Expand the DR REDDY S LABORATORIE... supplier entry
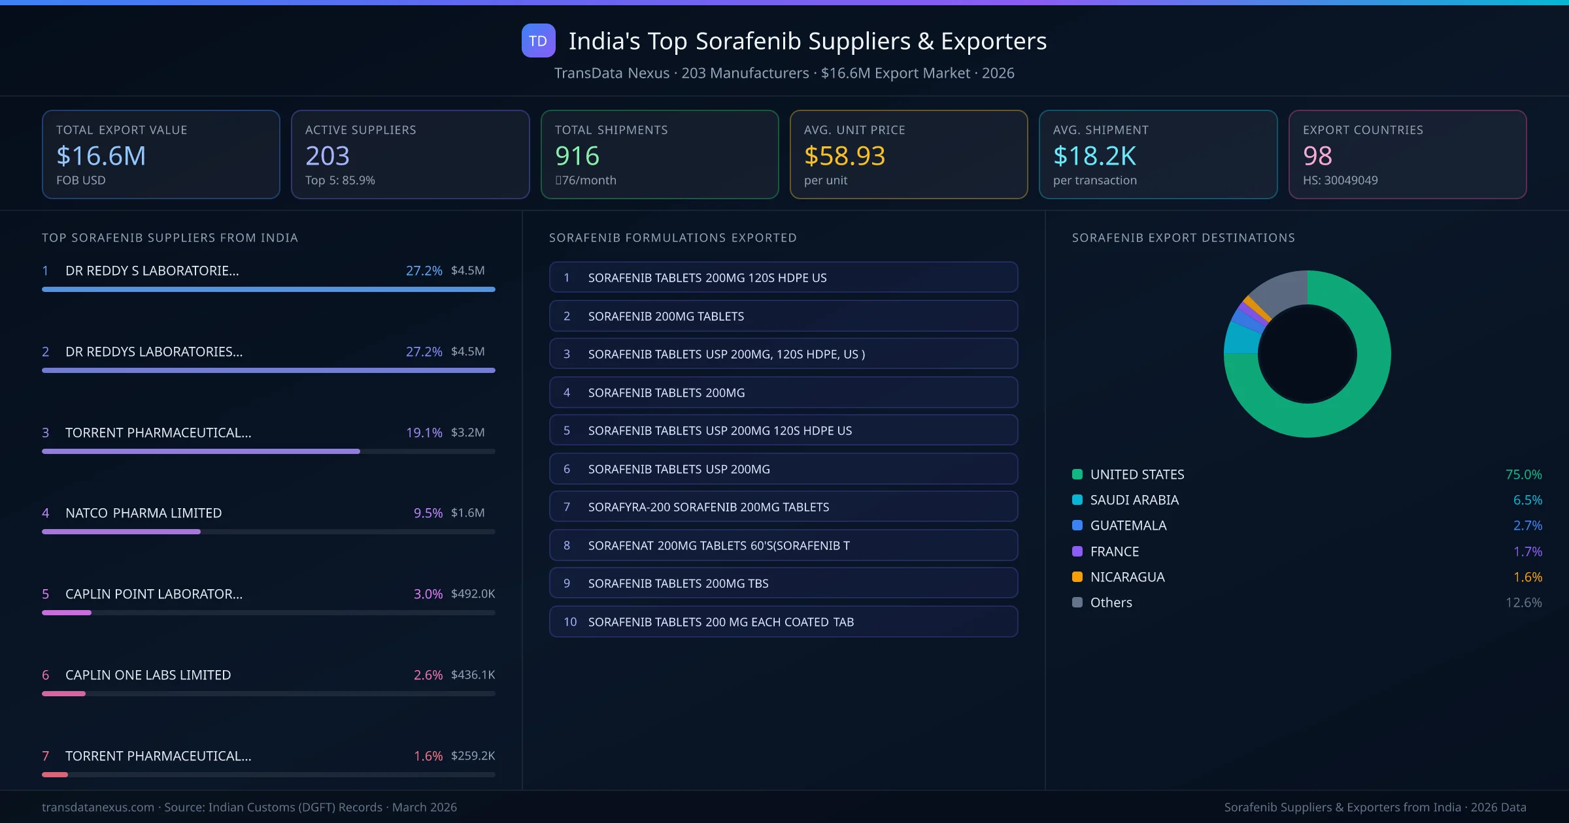 pos(152,270)
